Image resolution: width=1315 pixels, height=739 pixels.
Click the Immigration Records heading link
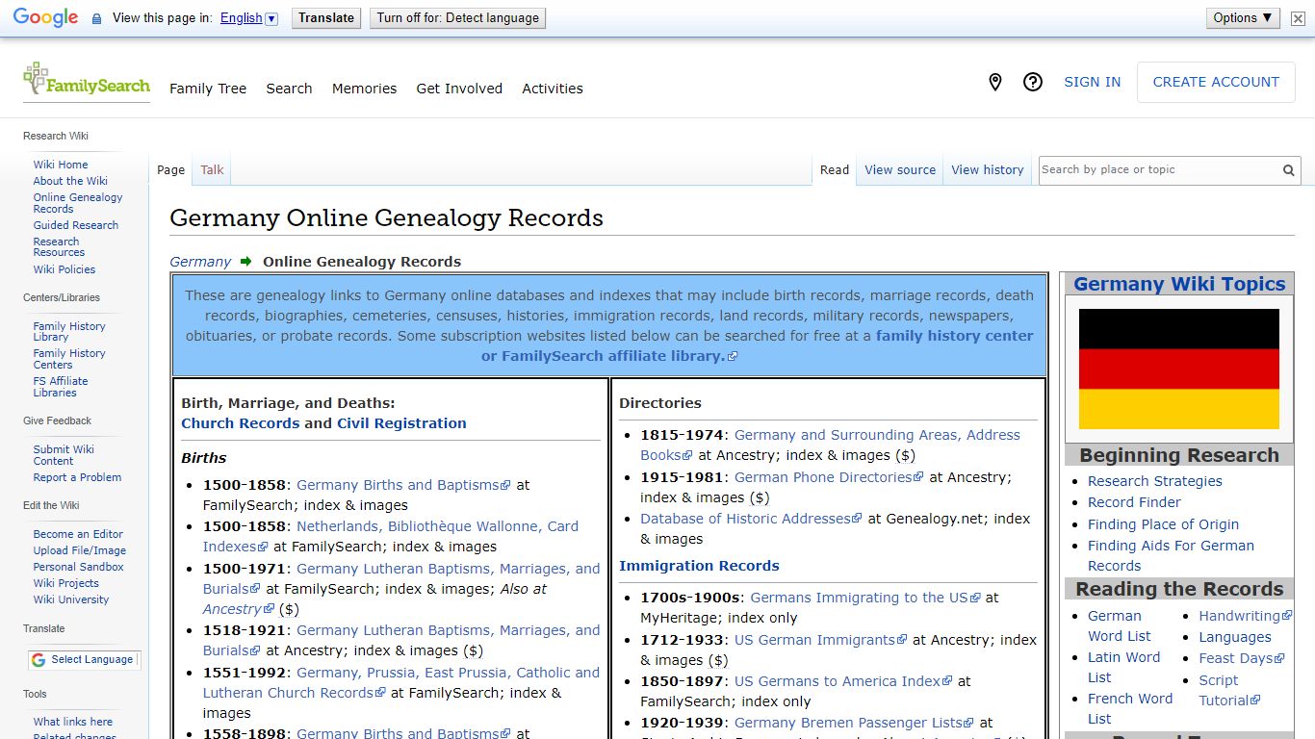699,566
